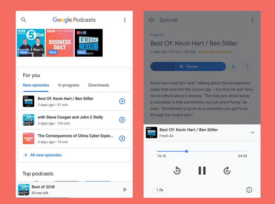Open Google Podcasts three-dot menu

click(x=125, y=20)
